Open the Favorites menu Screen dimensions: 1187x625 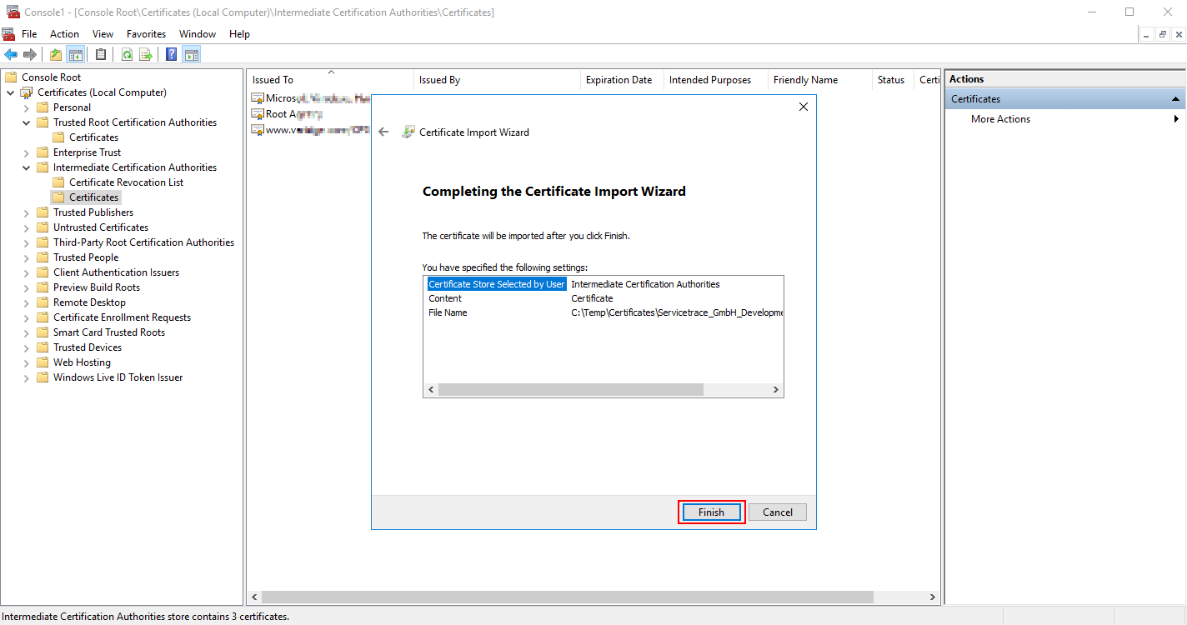pyautogui.click(x=146, y=33)
